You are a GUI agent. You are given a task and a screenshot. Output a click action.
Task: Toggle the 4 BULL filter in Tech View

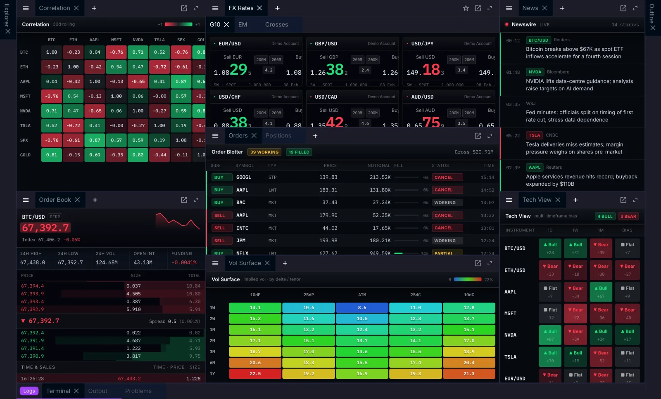tap(605, 216)
